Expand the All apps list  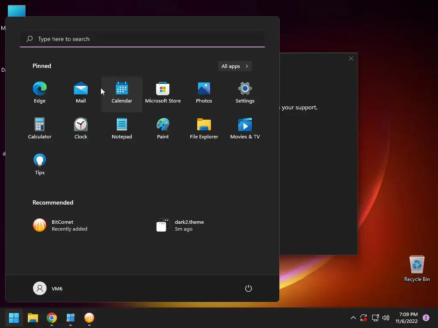(235, 66)
